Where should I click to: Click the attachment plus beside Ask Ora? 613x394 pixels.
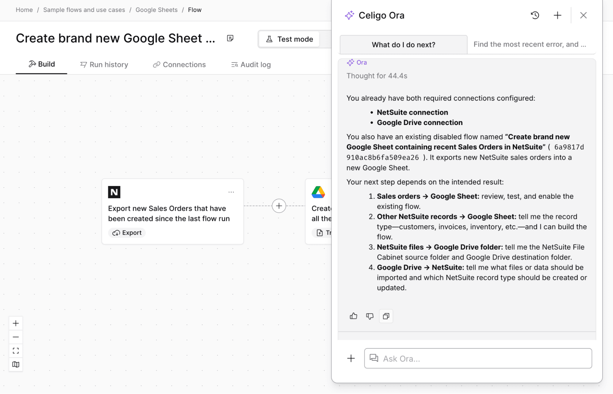[351, 358]
